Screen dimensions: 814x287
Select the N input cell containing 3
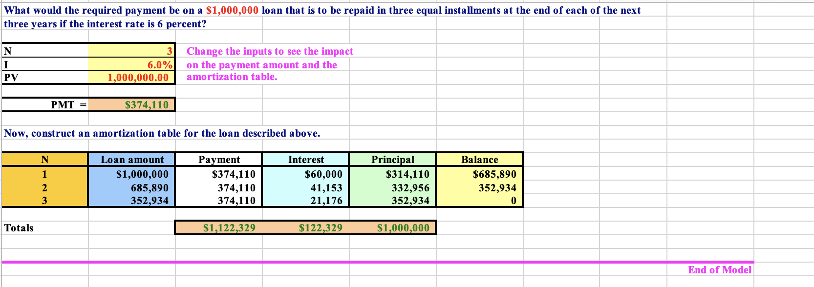pyautogui.click(x=131, y=51)
